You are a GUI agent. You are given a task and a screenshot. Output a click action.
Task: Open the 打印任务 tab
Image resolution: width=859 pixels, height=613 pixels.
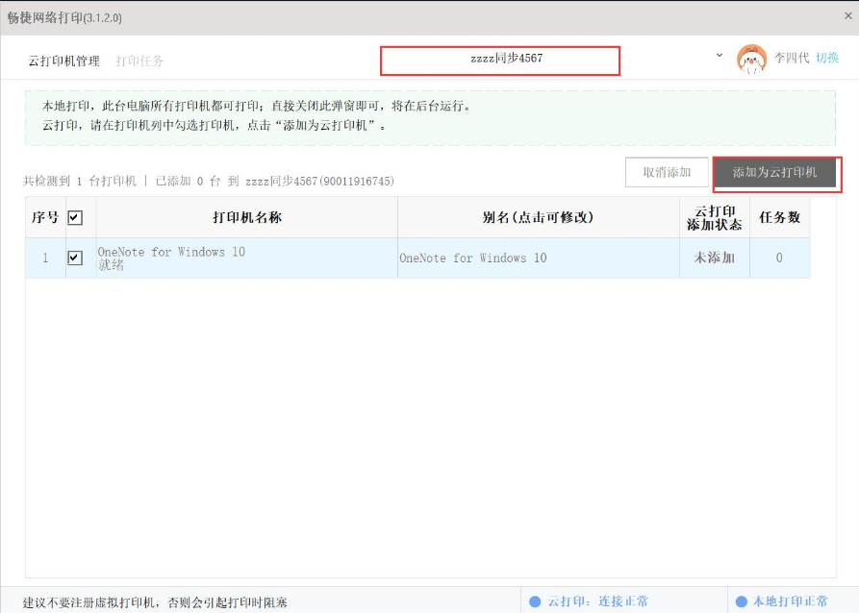[x=139, y=61]
